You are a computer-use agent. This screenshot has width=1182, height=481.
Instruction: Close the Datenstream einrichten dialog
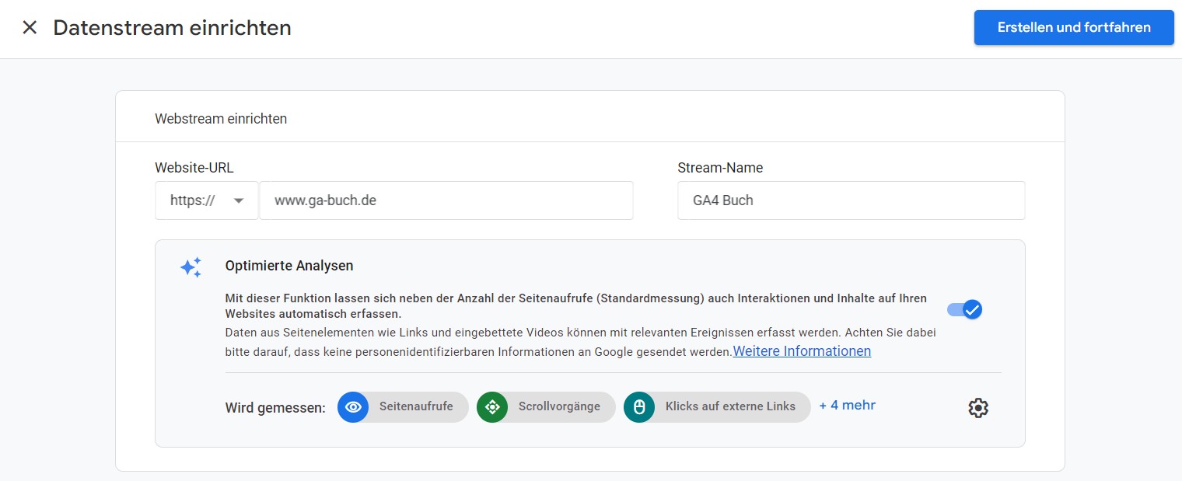pos(30,28)
